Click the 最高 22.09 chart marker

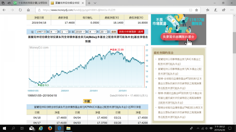(117, 50)
